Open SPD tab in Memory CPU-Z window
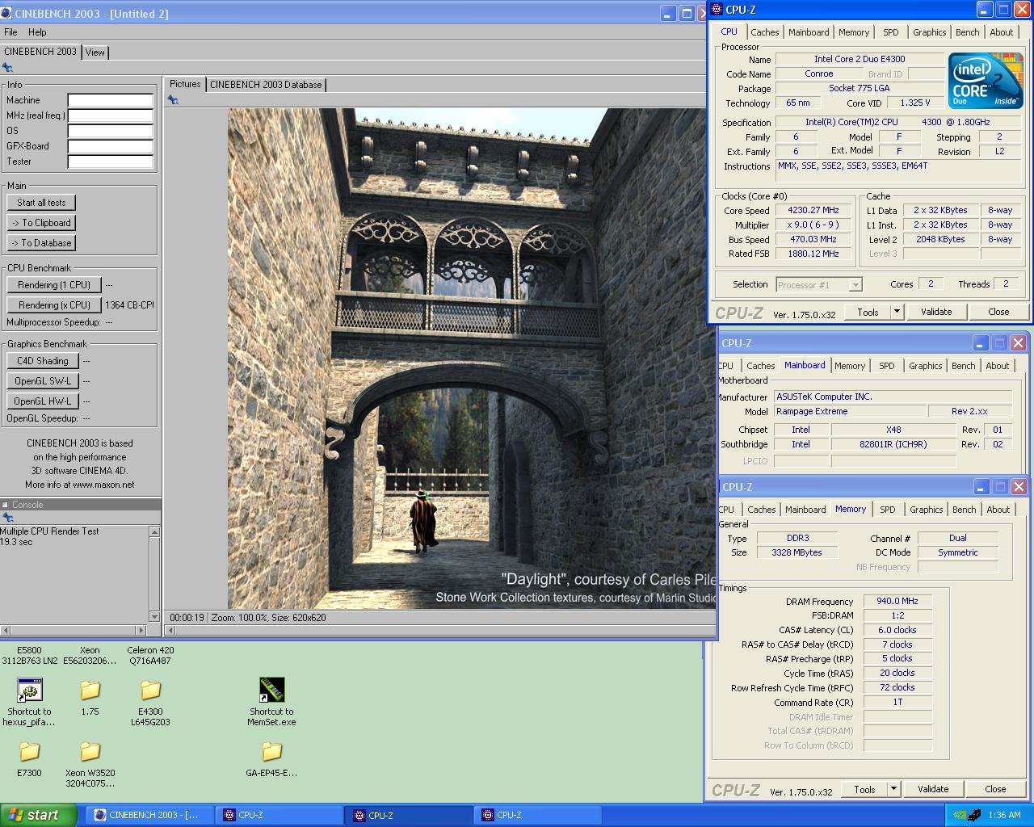The height and width of the screenshot is (827, 1034). [x=887, y=510]
